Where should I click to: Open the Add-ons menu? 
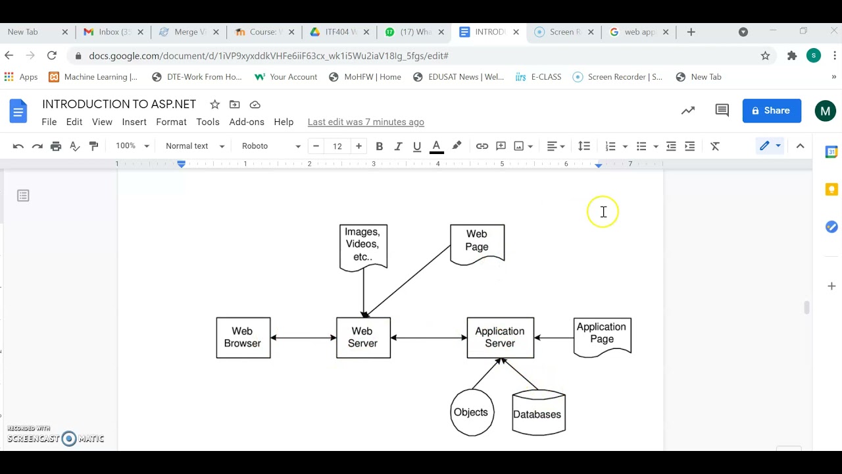click(x=247, y=122)
